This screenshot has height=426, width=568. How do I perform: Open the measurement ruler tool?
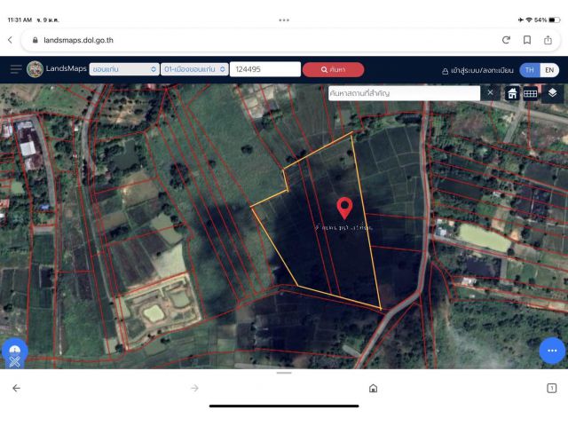tap(530, 93)
